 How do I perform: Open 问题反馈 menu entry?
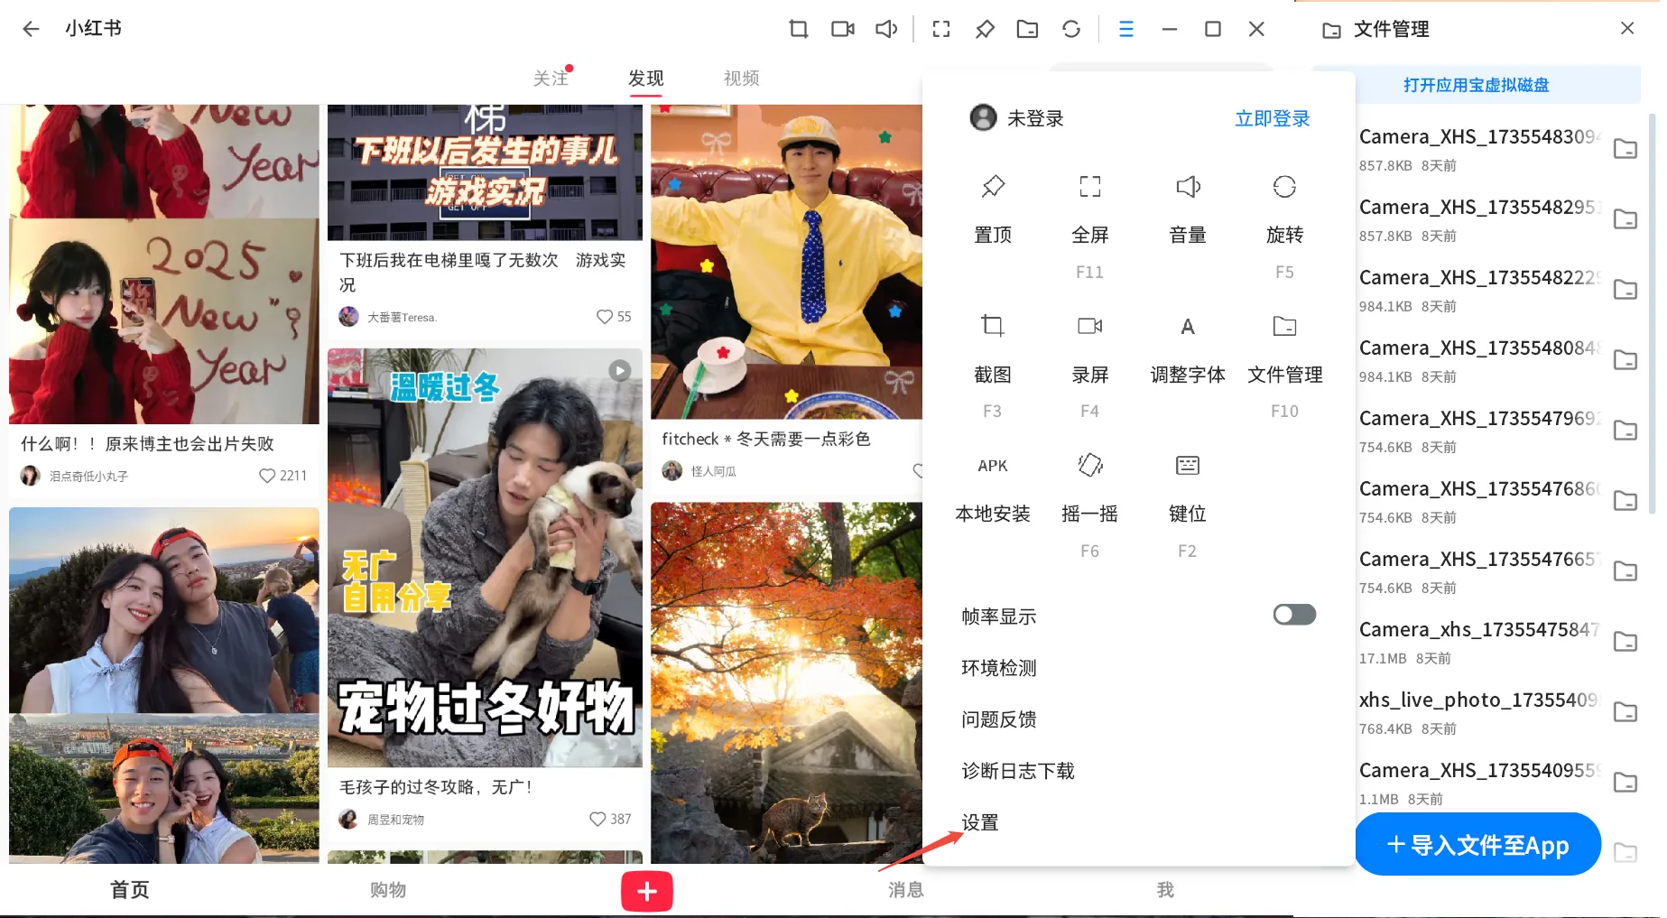tap(999, 719)
